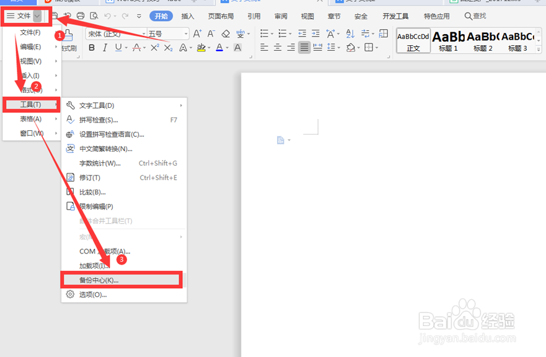
Task: Apply distributed alignment
Action: (317, 47)
